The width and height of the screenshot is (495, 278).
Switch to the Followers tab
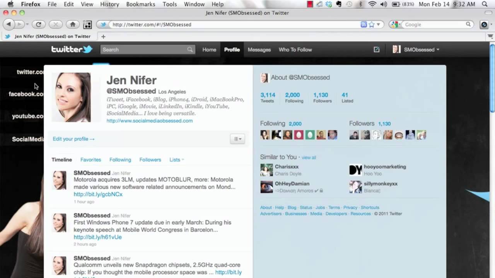[150, 159]
